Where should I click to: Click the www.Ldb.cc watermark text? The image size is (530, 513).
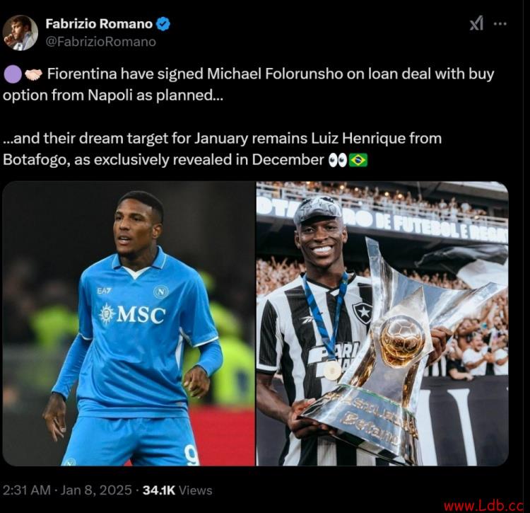pyautogui.click(x=483, y=506)
